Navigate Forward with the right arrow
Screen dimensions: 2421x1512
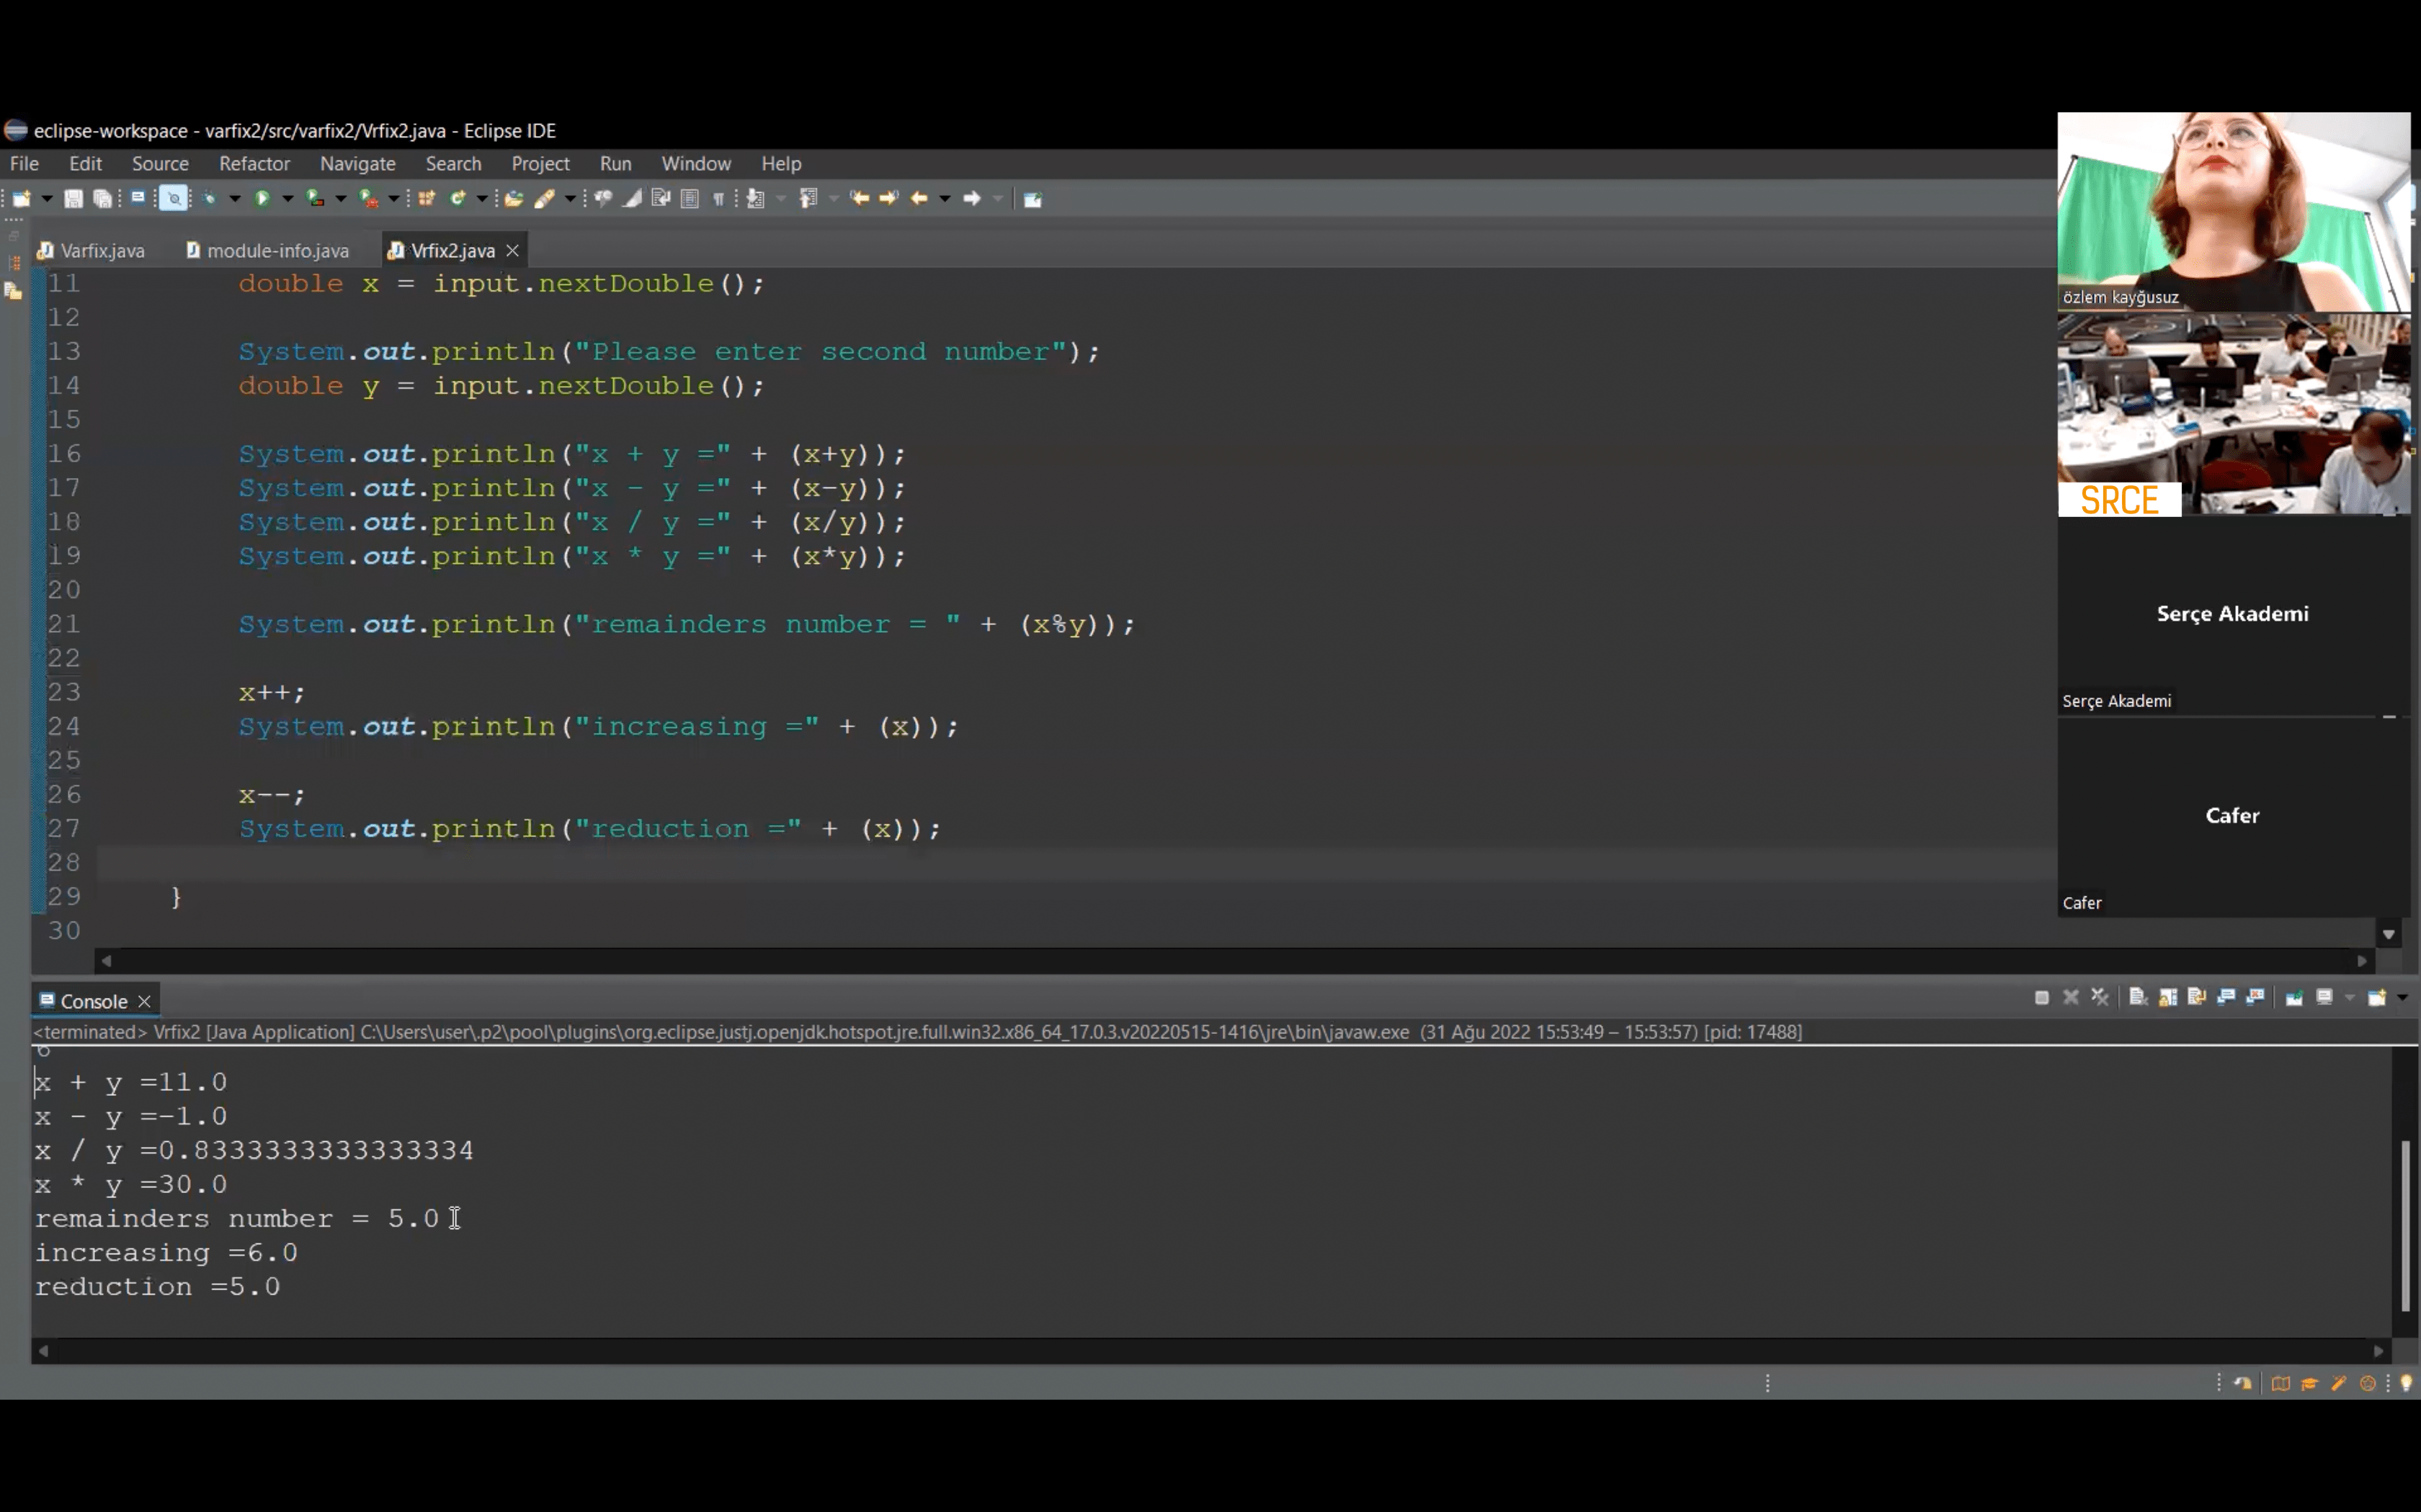tap(971, 198)
